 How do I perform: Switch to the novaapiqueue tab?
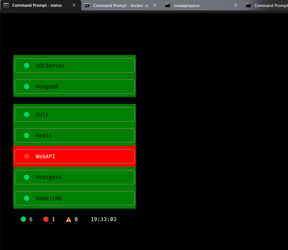point(187,5)
